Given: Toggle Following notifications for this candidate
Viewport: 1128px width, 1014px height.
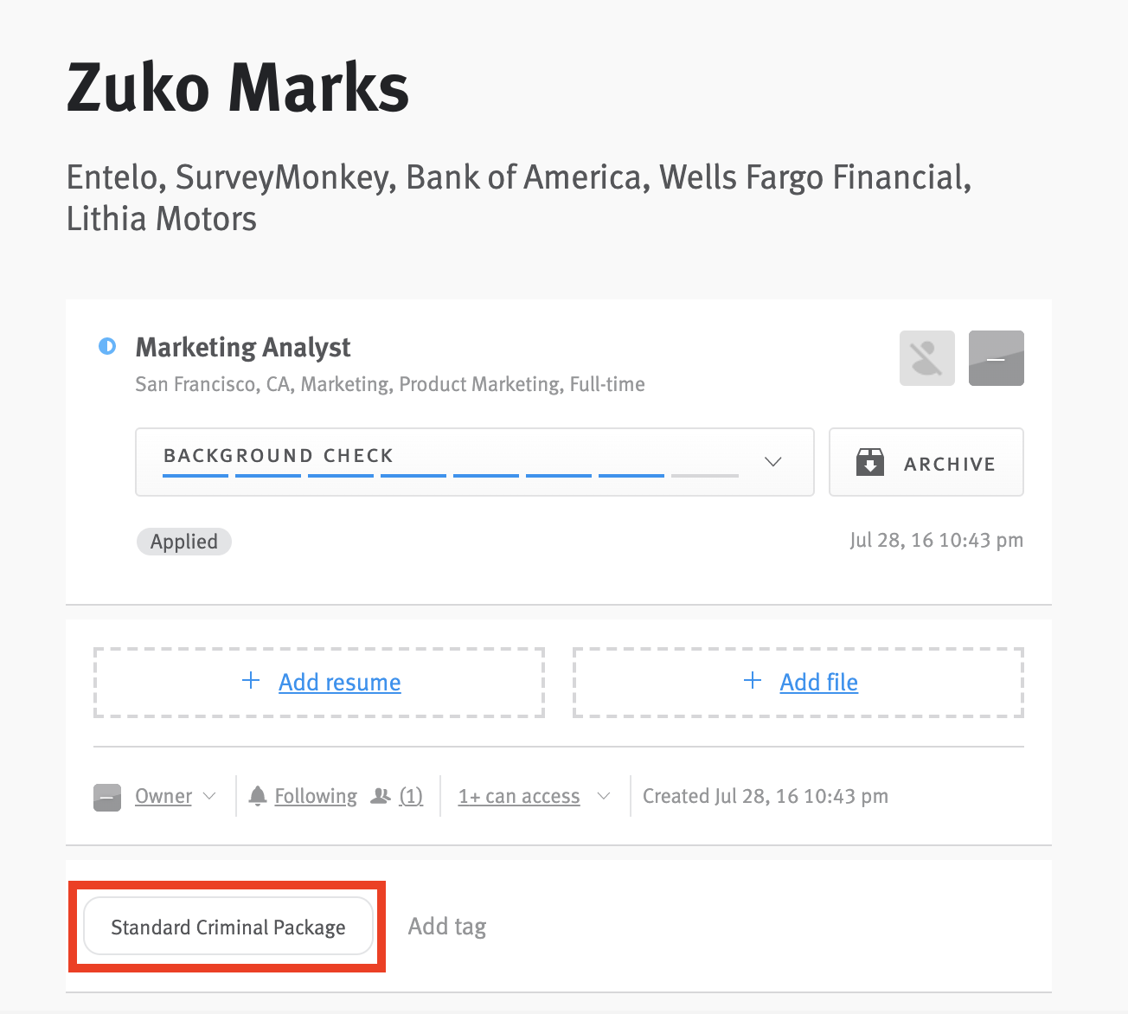Looking at the screenshot, I should pyautogui.click(x=316, y=796).
